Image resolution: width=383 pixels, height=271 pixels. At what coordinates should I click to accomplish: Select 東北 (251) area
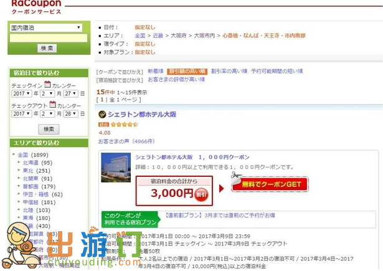click(x=36, y=171)
